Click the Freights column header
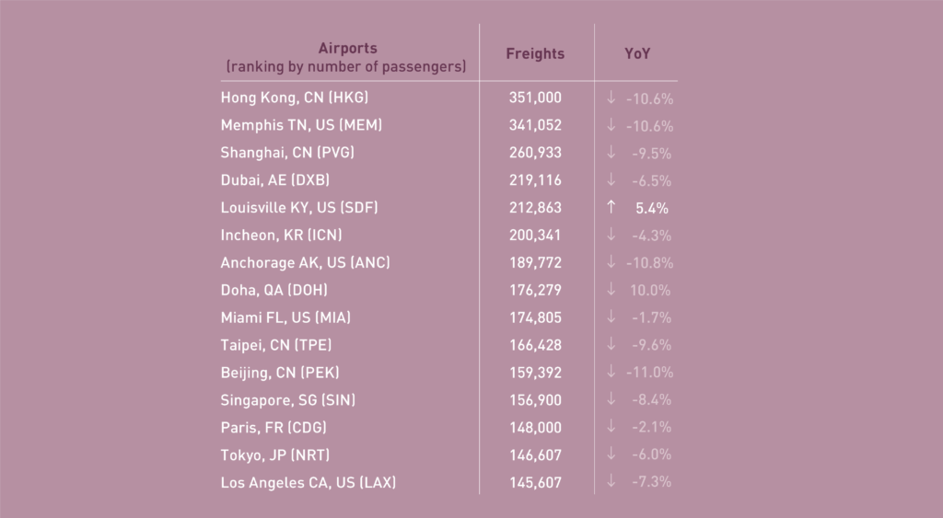The image size is (943, 518). tap(535, 54)
